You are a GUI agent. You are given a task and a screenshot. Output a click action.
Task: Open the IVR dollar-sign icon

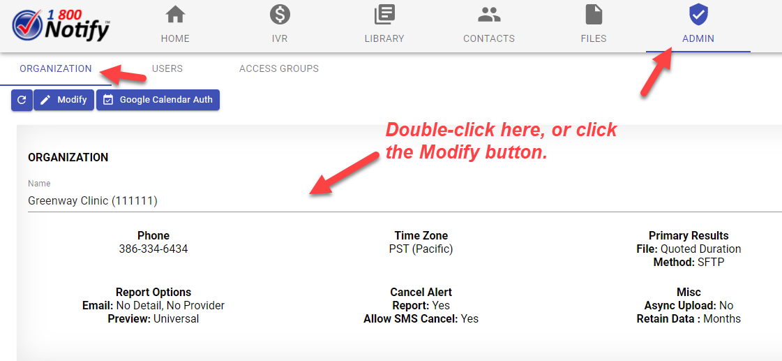point(280,15)
